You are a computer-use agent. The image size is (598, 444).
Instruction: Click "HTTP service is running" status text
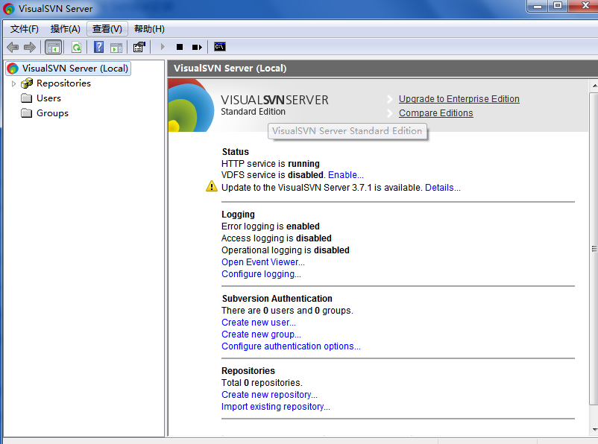coord(271,163)
